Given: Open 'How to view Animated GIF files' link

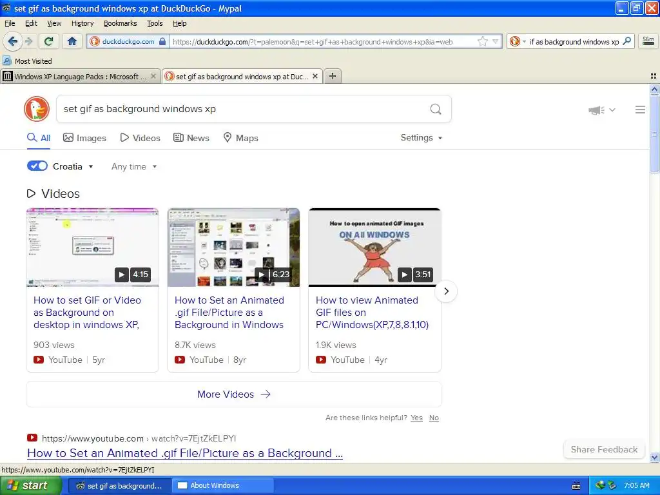Looking at the screenshot, I should [372, 313].
